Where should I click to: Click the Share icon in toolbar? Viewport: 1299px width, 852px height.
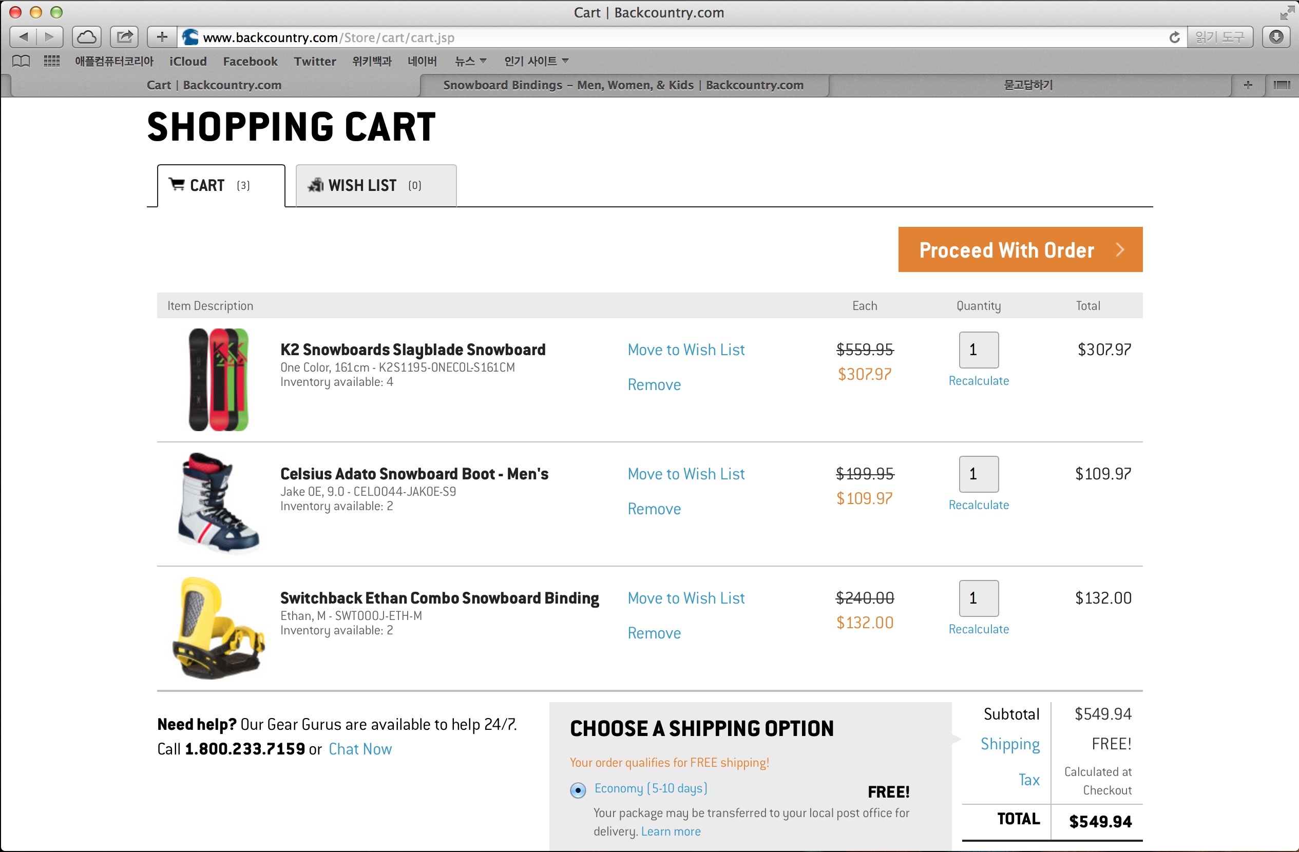tap(124, 37)
